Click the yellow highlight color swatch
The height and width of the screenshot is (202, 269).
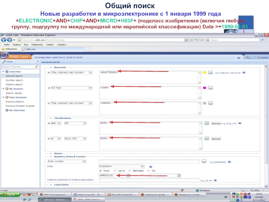pos(204,72)
